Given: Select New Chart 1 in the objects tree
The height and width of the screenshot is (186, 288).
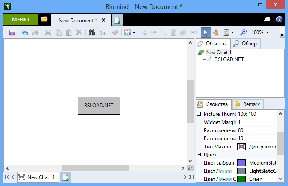Looking at the screenshot, I should click(x=219, y=53).
